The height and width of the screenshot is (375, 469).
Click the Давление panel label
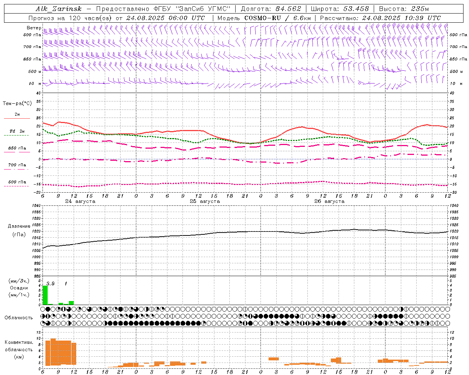pyautogui.click(x=19, y=226)
